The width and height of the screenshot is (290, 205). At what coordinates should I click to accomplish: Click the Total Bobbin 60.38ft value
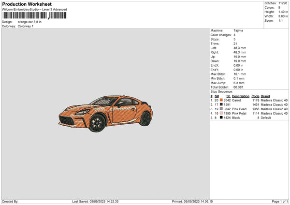(240, 87)
